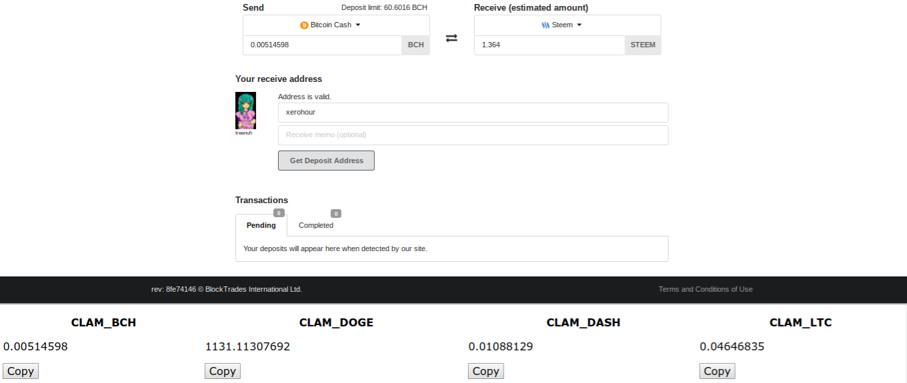Click the account avatar thumbnail
This screenshot has width=907, height=383.
245,111
